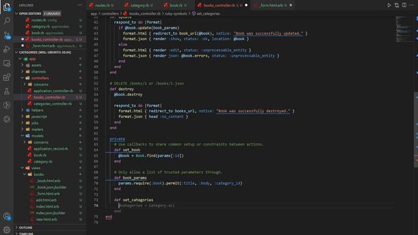Expand the mailers folder

click(23, 129)
